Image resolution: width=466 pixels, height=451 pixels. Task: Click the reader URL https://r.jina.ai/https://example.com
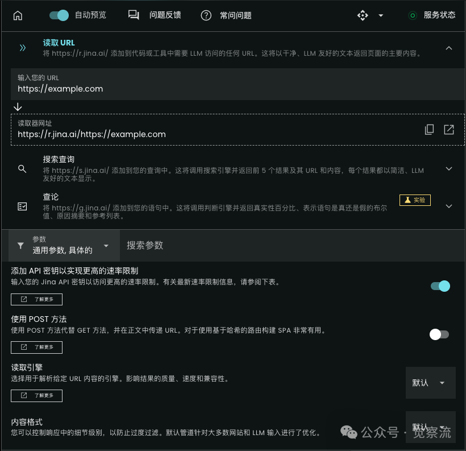click(x=91, y=134)
